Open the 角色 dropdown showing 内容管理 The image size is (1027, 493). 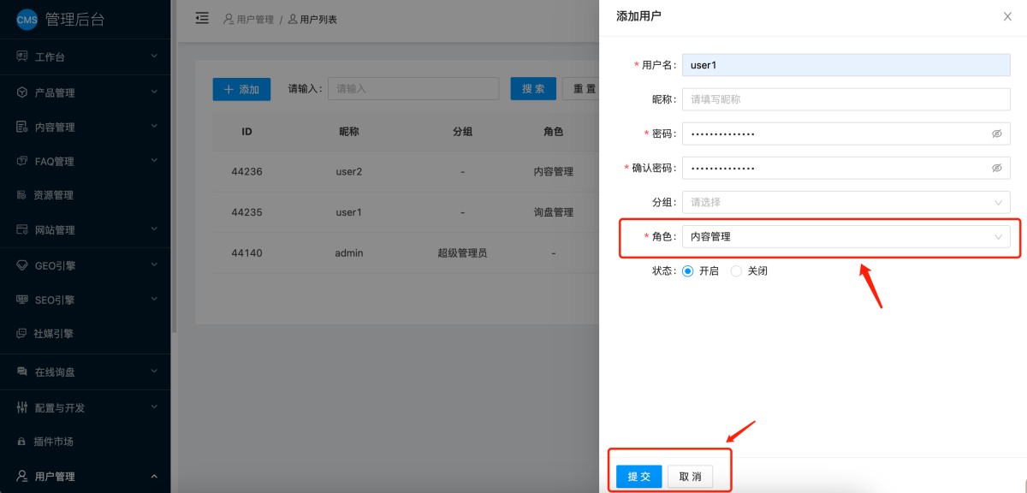[846, 237]
